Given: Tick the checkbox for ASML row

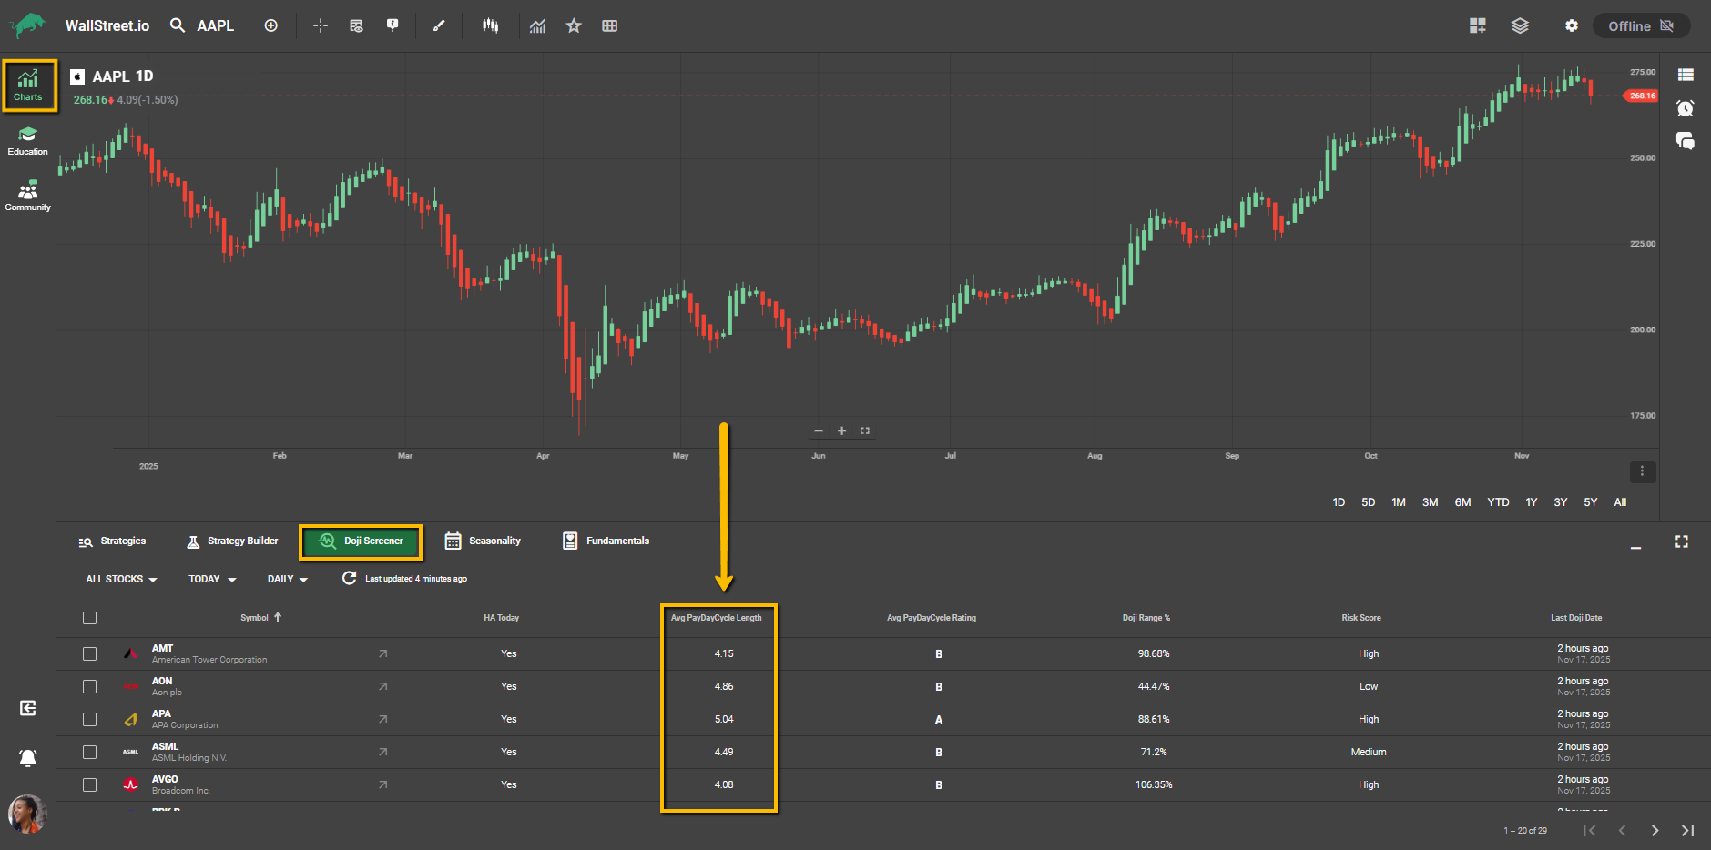Looking at the screenshot, I should [x=89, y=752].
